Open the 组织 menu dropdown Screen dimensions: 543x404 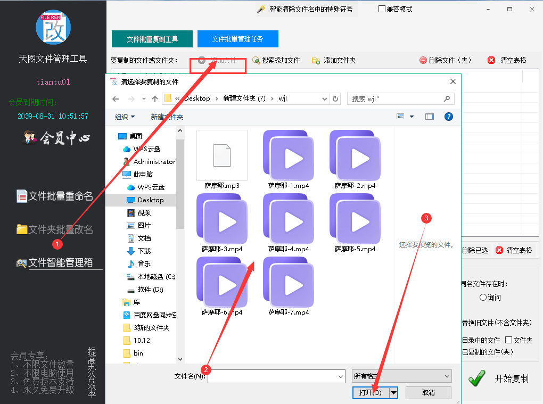[125, 117]
